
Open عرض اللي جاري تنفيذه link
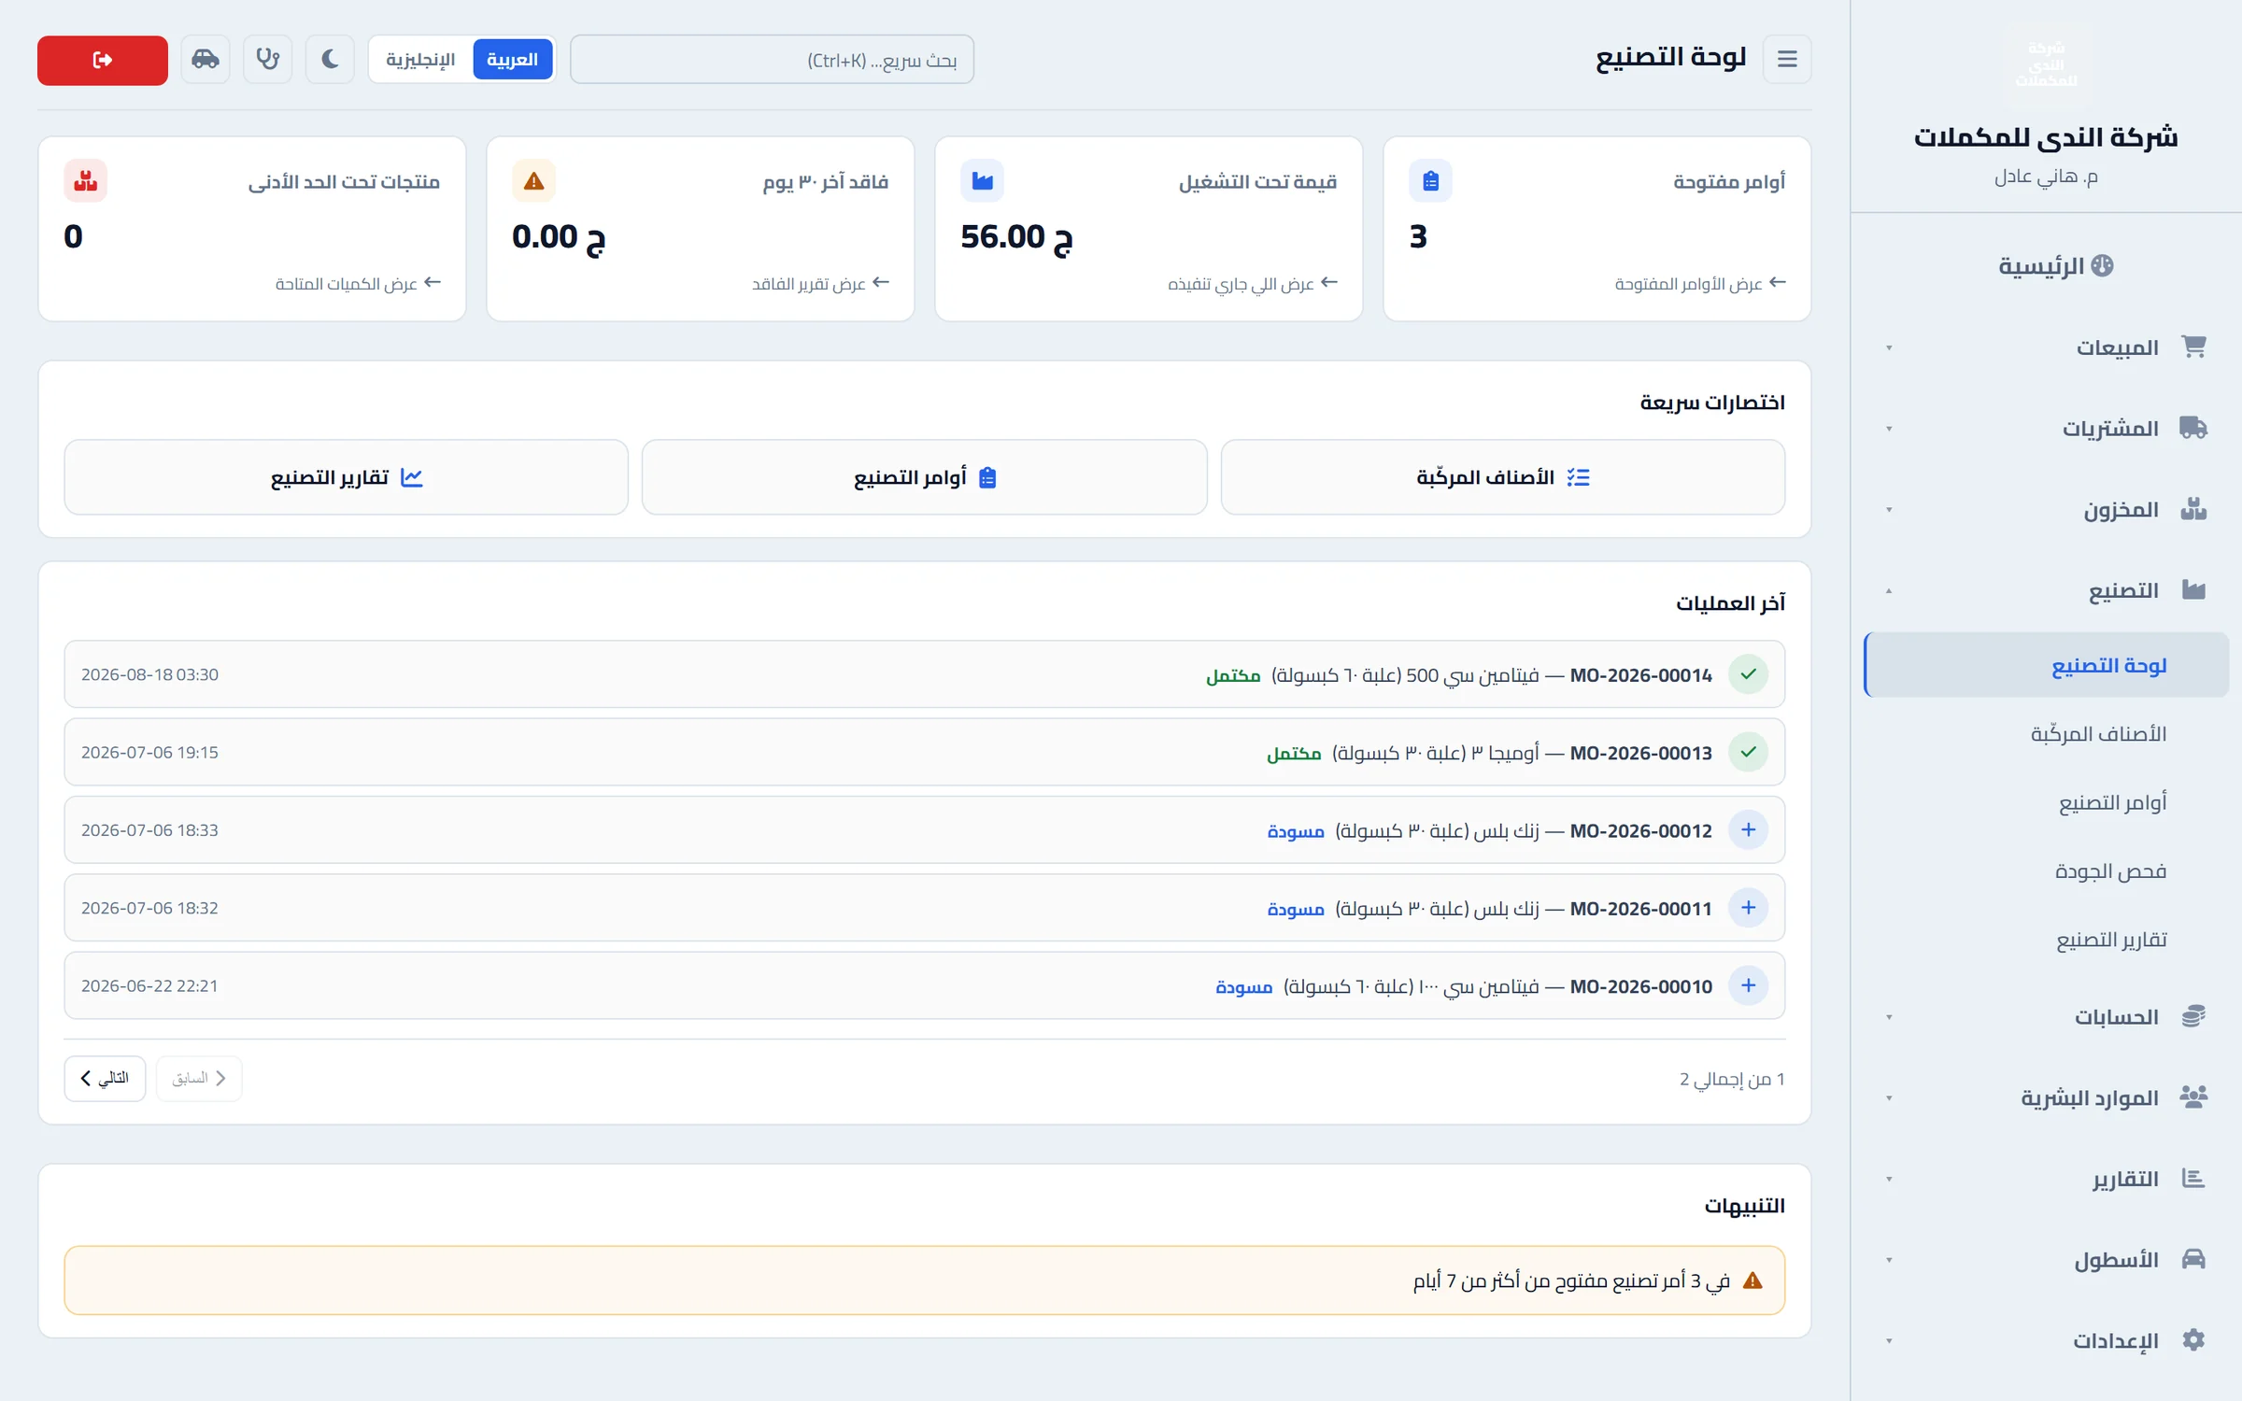pos(1253,283)
